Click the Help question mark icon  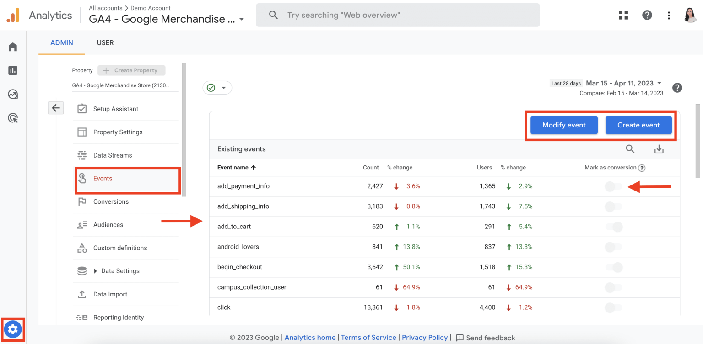[647, 15]
